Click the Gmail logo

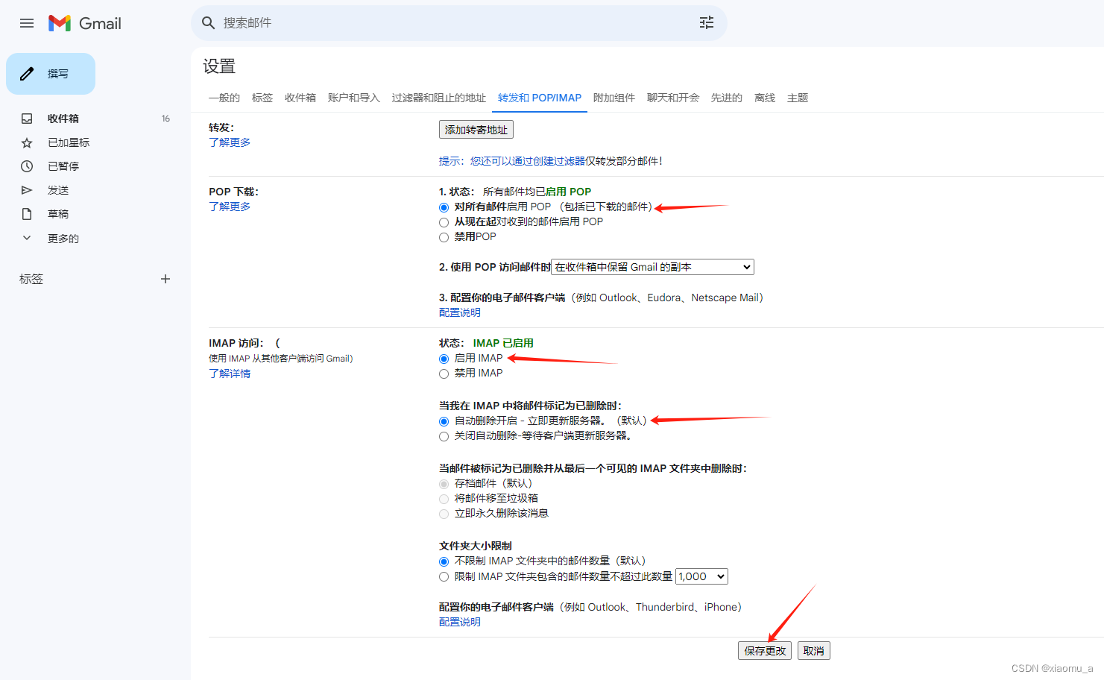coord(85,23)
